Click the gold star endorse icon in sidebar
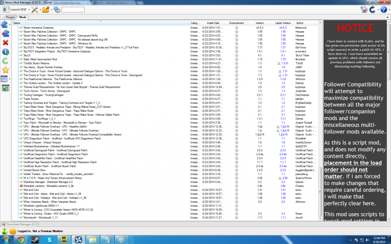This screenshot has height=244, width=391. click(5, 70)
